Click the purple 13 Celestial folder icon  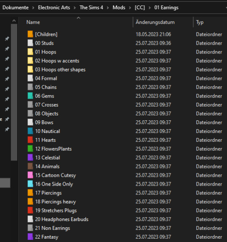tap(30, 157)
